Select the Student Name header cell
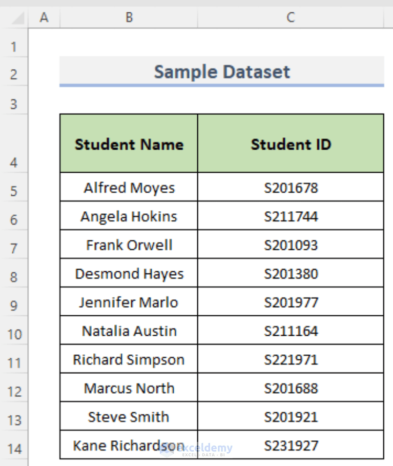Screen dimensions: 393x466 [x=129, y=144]
